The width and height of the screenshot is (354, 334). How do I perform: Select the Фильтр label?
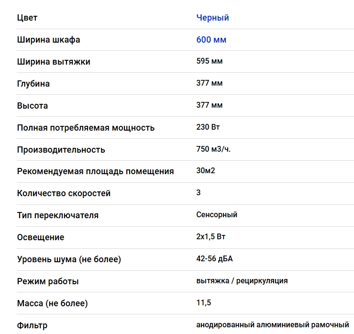(x=32, y=325)
